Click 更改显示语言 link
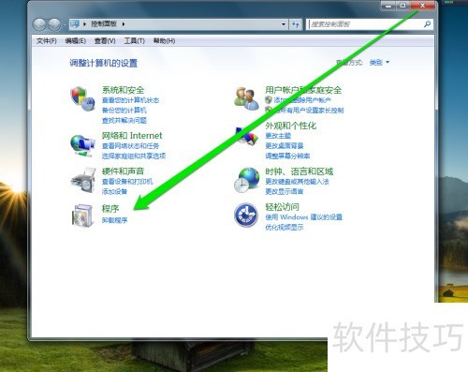Viewport: 468px width, 372px height. tap(285, 191)
